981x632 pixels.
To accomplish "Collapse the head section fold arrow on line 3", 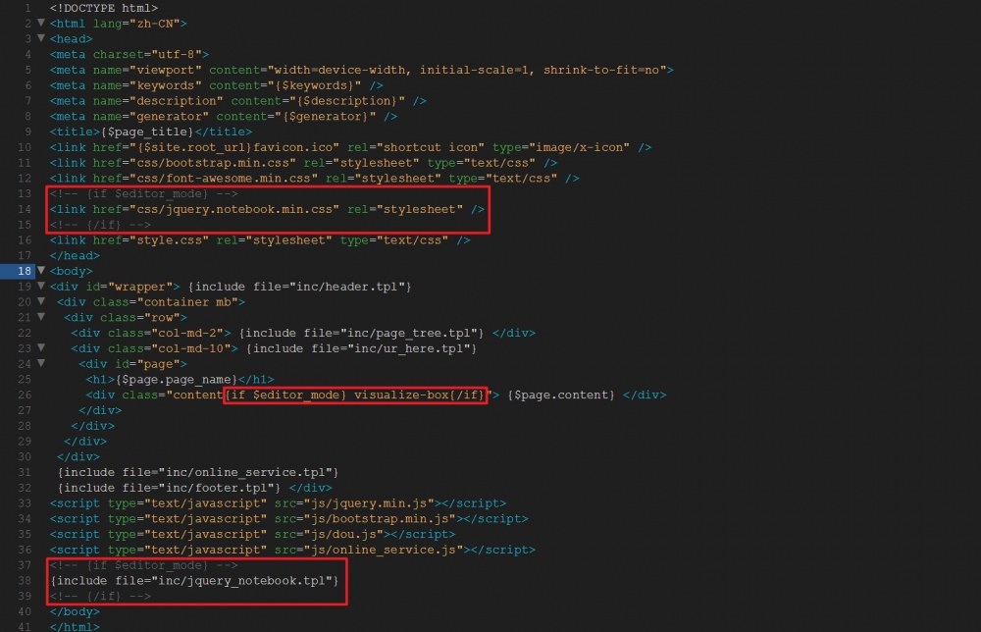I will 41,39.
